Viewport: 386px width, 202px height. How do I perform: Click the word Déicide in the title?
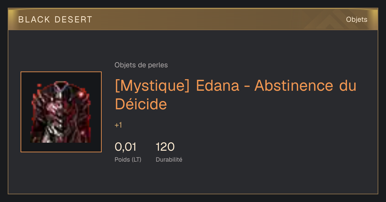click(x=141, y=104)
